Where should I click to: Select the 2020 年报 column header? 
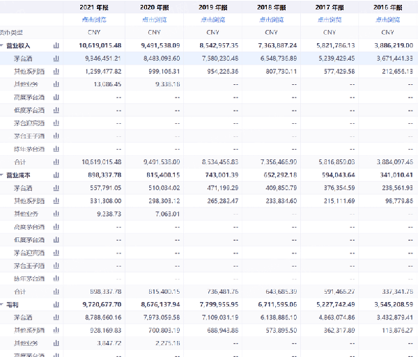[x=154, y=7]
